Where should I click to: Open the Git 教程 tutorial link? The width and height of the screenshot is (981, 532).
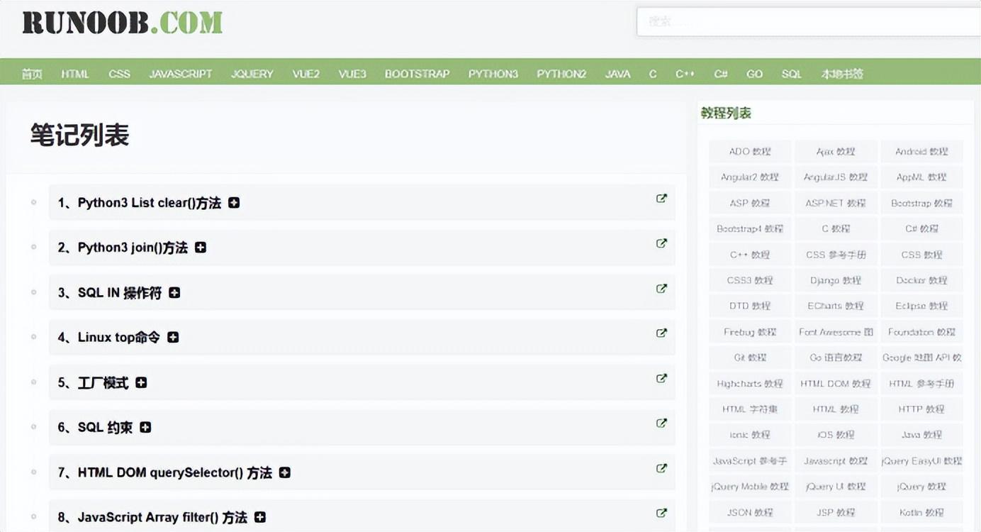[750, 358]
